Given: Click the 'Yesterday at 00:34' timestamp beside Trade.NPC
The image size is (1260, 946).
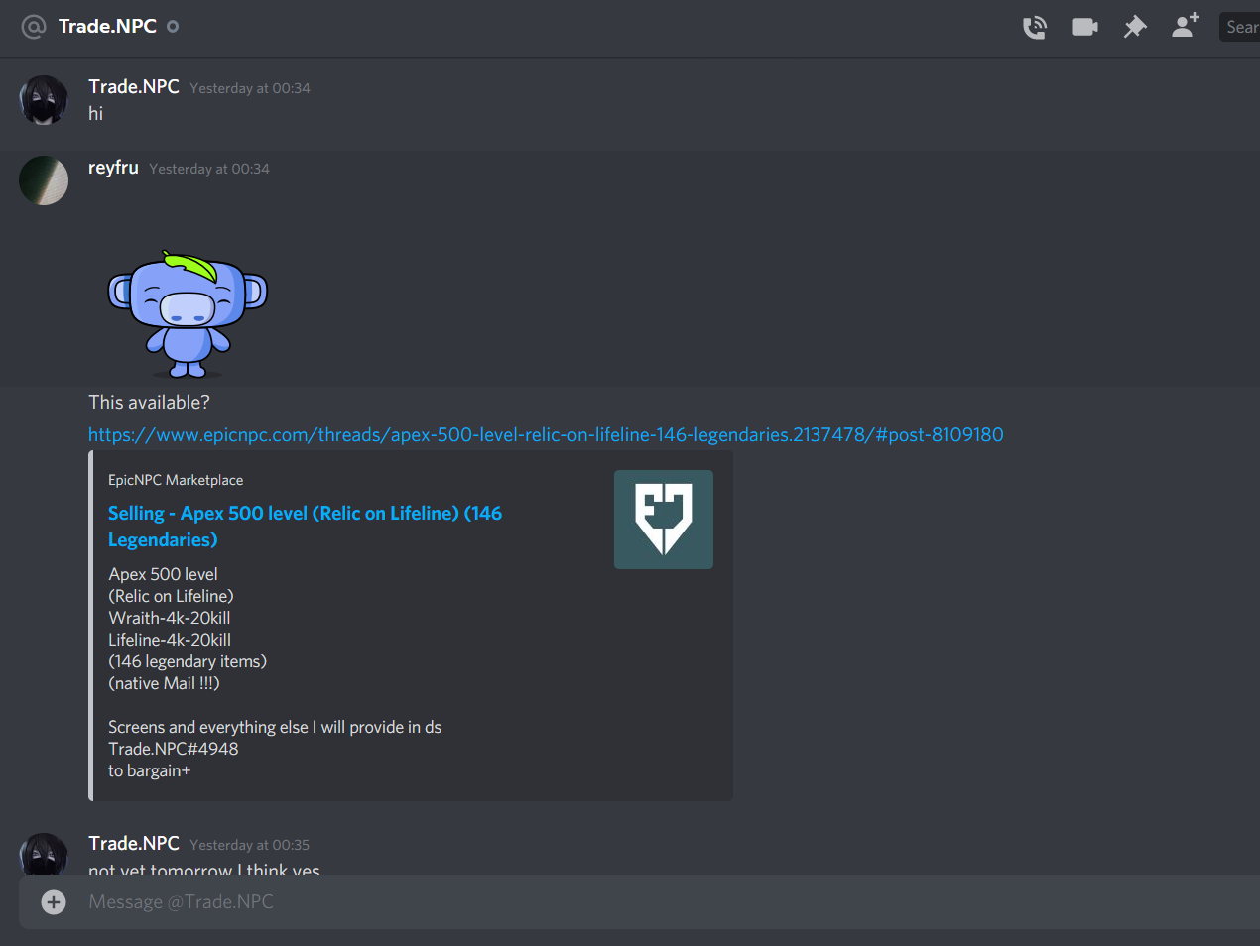Looking at the screenshot, I should (x=250, y=88).
